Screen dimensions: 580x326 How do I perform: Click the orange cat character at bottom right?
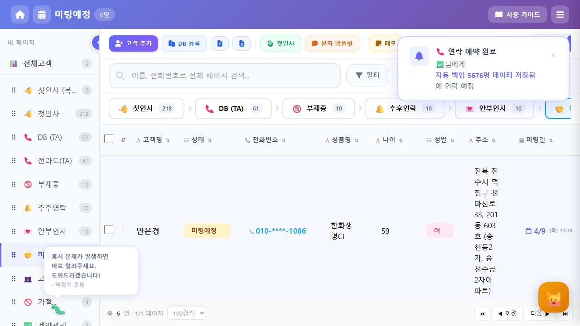pyautogui.click(x=553, y=297)
